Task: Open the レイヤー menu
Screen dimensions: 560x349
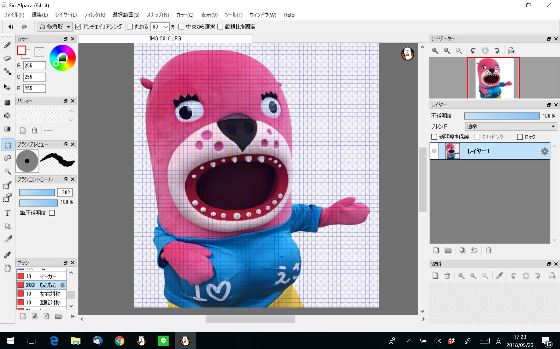Action: 66,15
